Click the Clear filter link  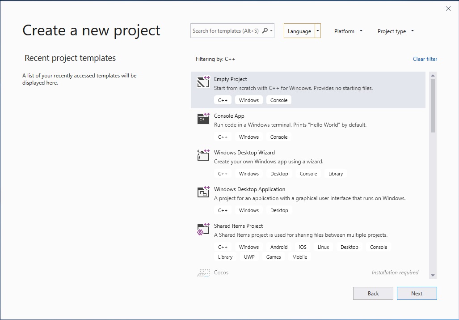tap(425, 59)
